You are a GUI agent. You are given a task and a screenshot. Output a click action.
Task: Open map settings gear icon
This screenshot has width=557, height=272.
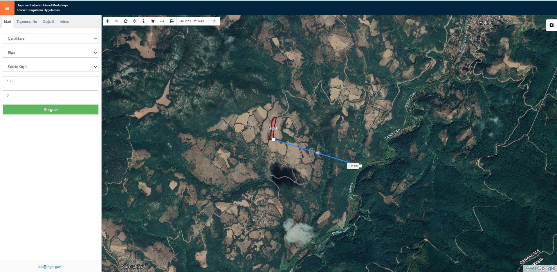[551, 25]
